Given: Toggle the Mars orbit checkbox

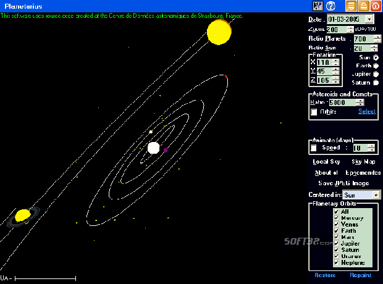Looking at the screenshot, I should coord(337,237).
